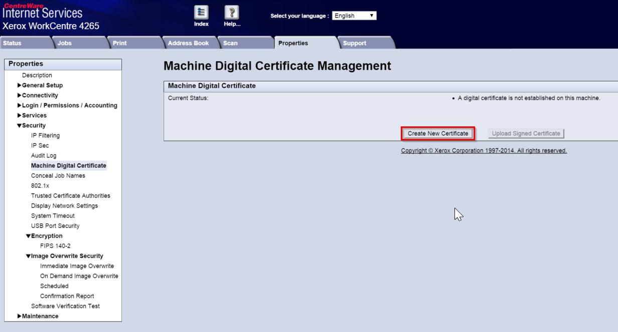Open the Index page icon
This screenshot has height=332, width=618.
click(x=201, y=13)
